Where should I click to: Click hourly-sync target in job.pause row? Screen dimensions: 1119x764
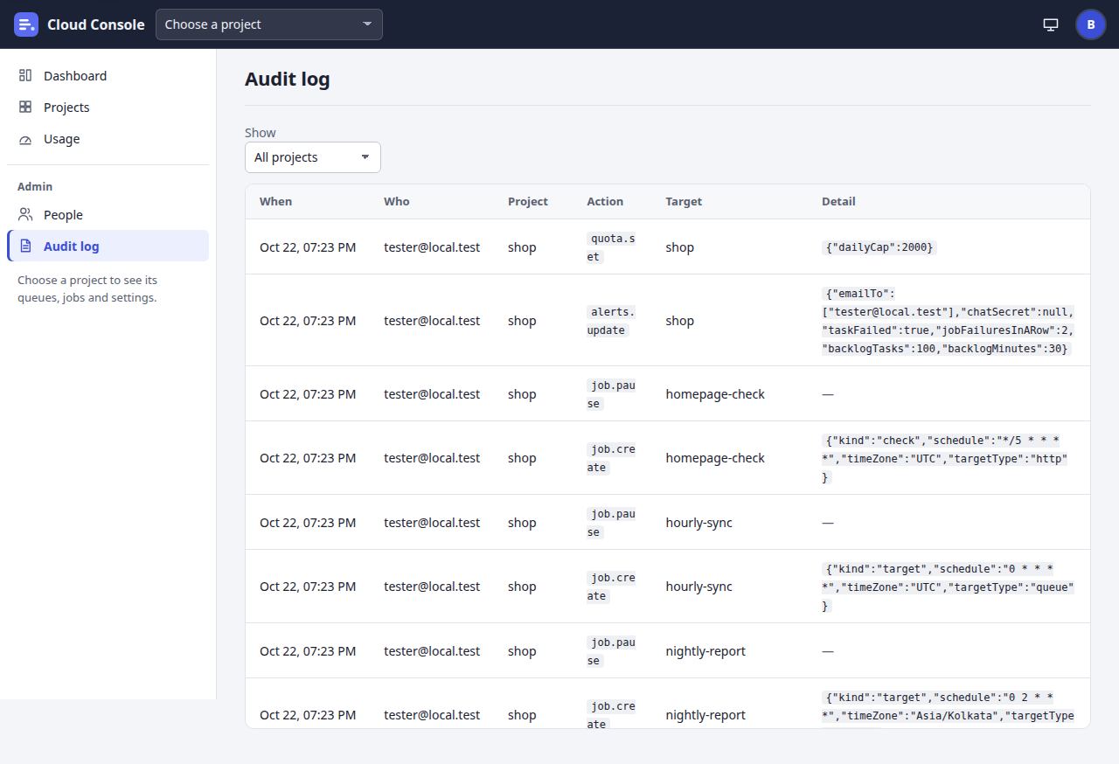(699, 523)
